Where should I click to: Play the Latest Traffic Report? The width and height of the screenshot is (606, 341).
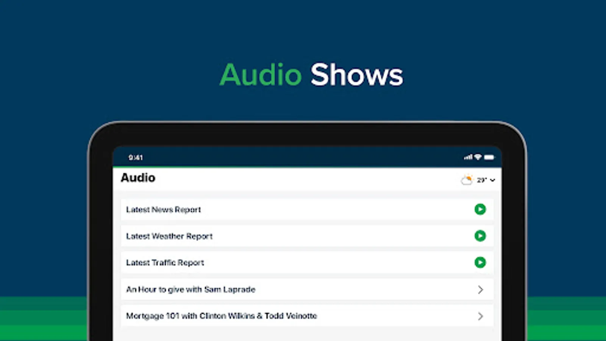[480, 262]
